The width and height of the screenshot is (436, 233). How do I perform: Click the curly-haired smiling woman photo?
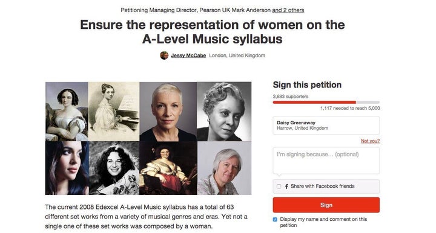(x=114, y=168)
